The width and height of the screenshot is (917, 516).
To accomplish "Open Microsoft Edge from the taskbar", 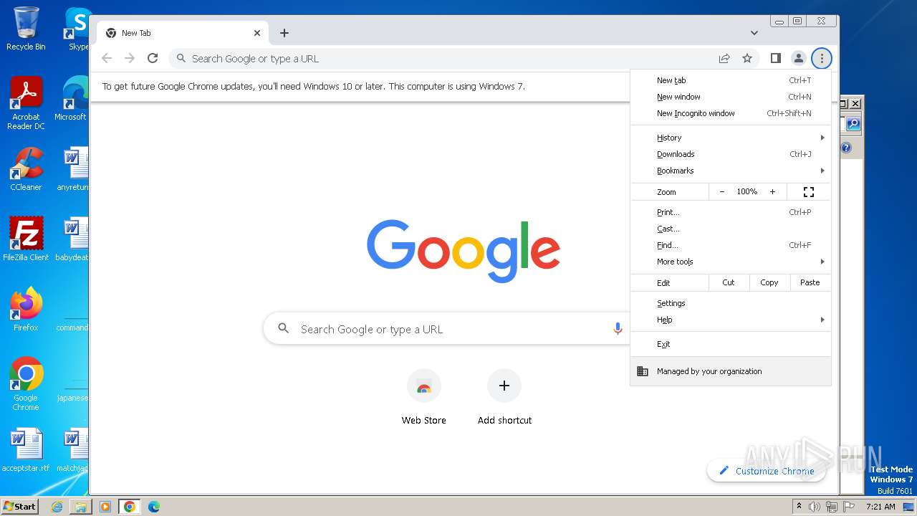I will (x=153, y=507).
